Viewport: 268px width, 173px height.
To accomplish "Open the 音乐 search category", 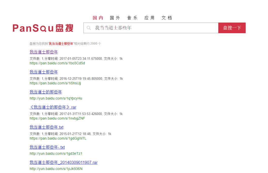I will tap(132, 18).
